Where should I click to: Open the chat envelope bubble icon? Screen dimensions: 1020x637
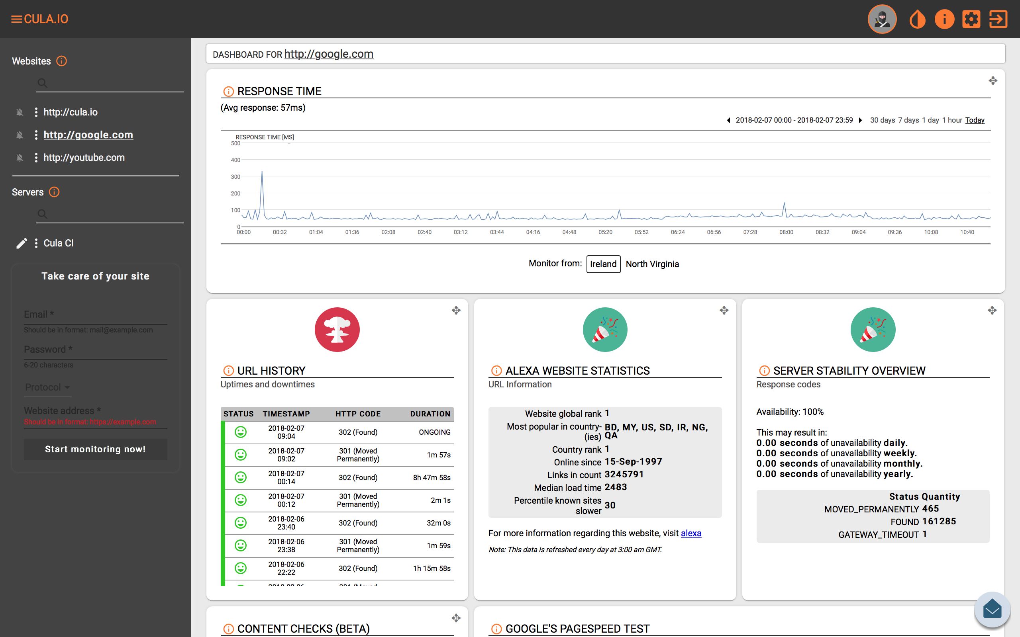click(x=992, y=610)
